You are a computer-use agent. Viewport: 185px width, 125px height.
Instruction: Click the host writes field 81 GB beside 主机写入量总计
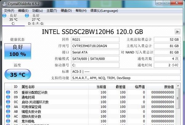pos(167,46)
